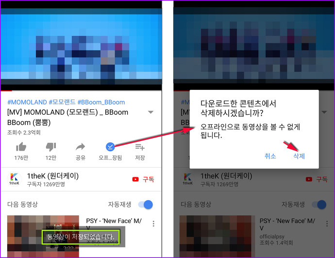This screenshot has width=335, height=258.
Task: Click 1theK (원더케이) channel name, left screen
Action: pos(53,176)
